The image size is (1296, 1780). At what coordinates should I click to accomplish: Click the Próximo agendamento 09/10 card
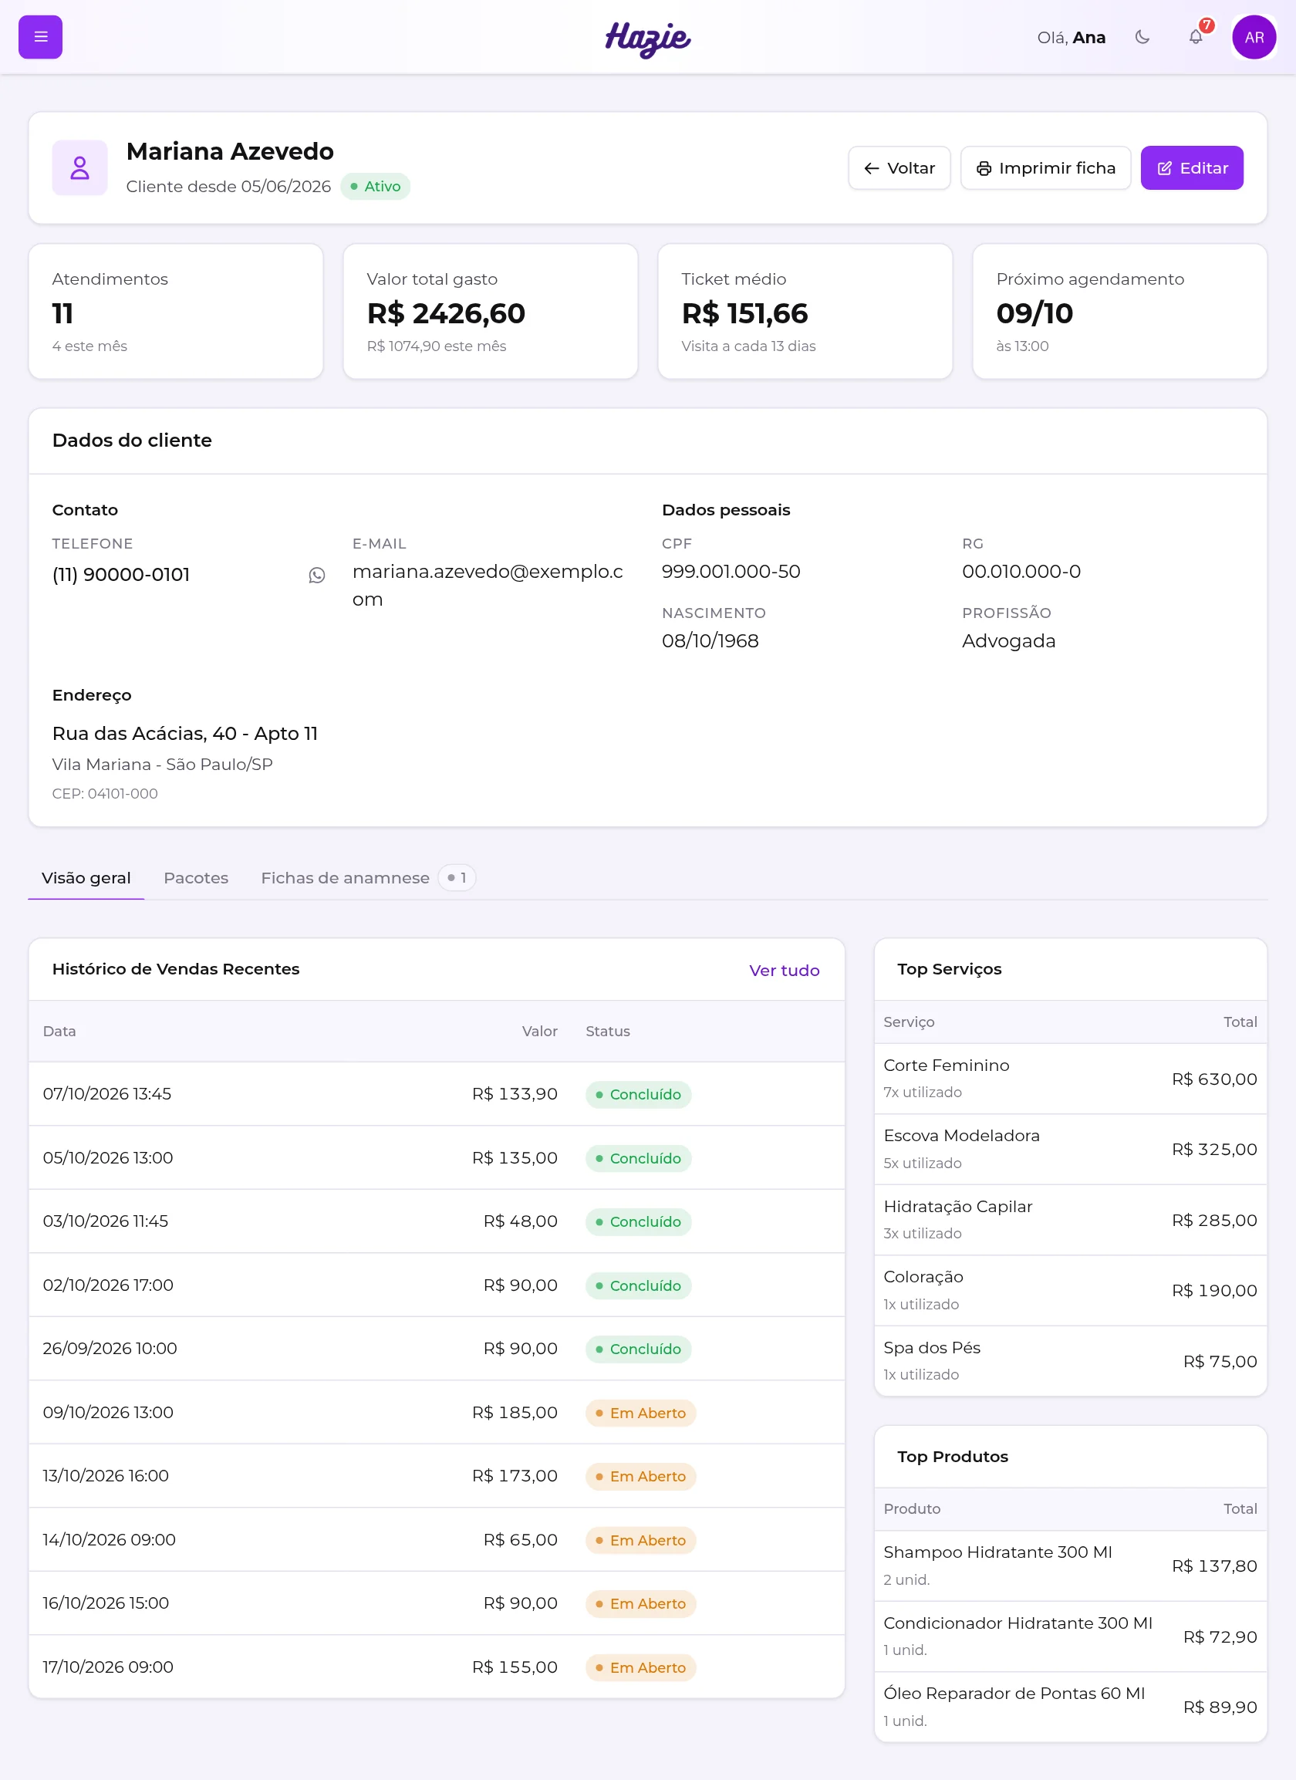(1119, 312)
